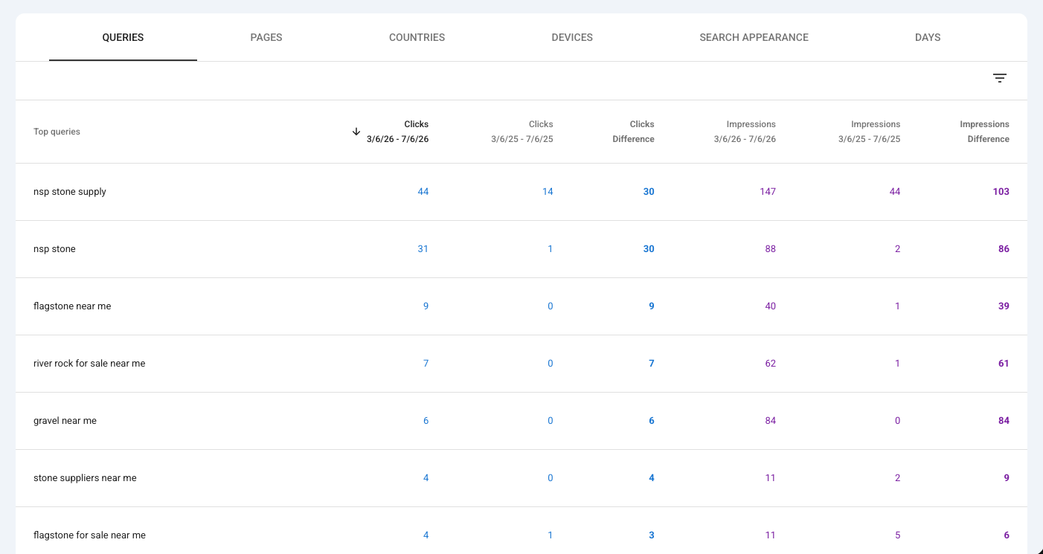Open the Devices tab
The image size is (1043, 554).
[572, 37]
